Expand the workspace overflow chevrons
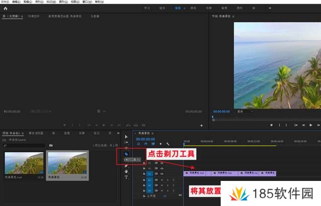The height and width of the screenshot is (206, 321). coord(270,9)
